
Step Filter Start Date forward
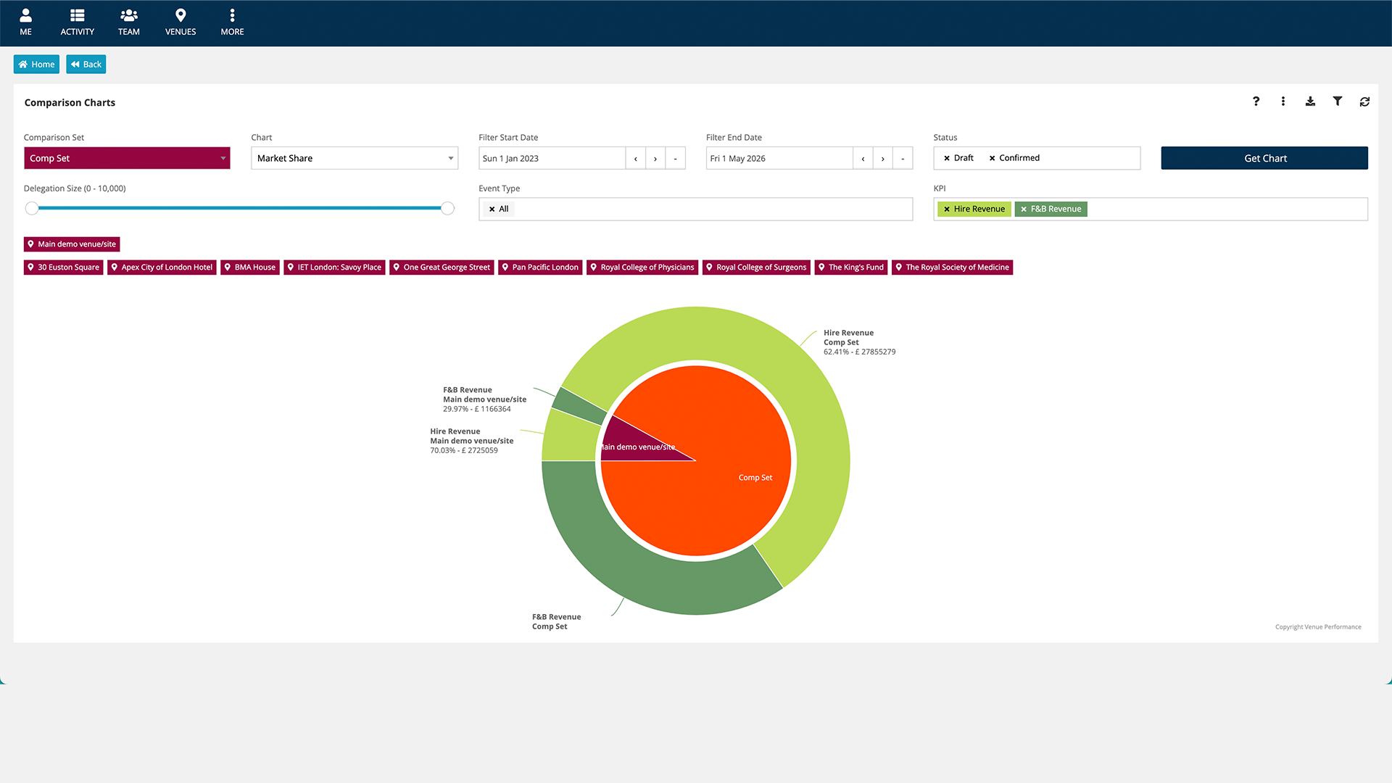pyautogui.click(x=655, y=158)
